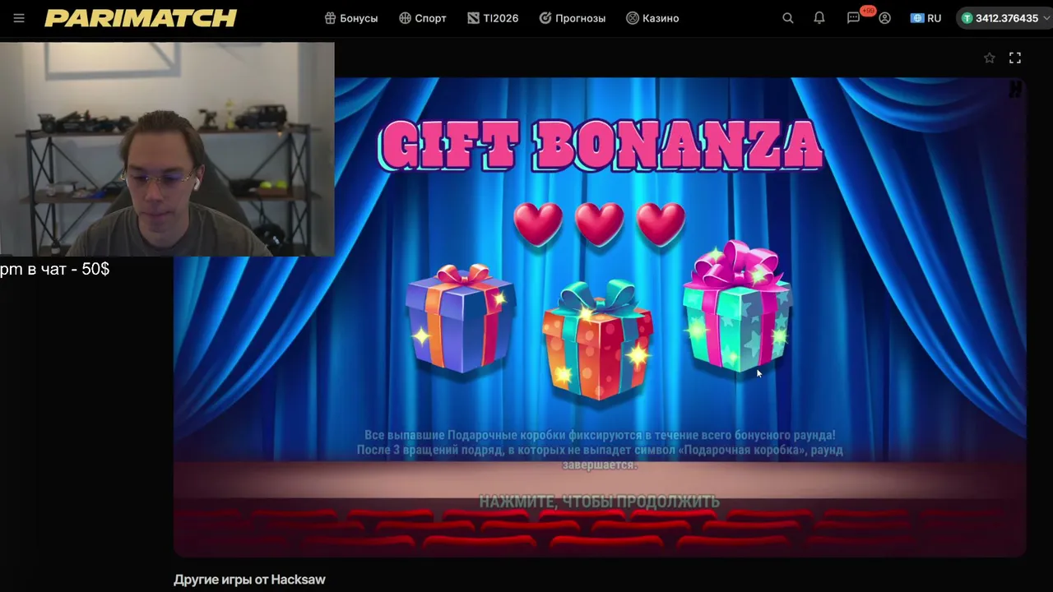Enter fullscreen mode for the game
The height and width of the screenshot is (592, 1053).
coord(1015,58)
